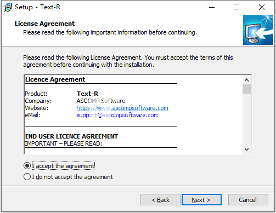Click the Next > button
The image size is (276, 213).
(x=201, y=200)
